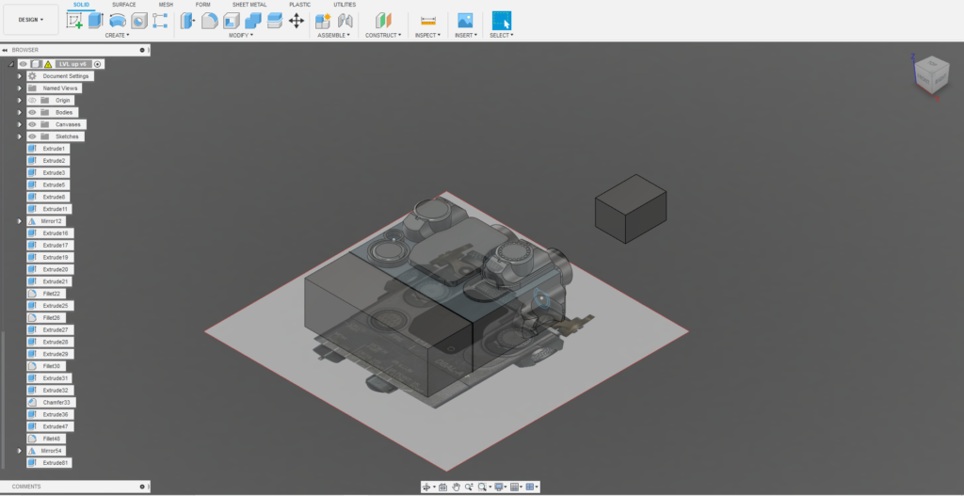Choose the Revolve tool icon
964x496 pixels.
pos(118,21)
